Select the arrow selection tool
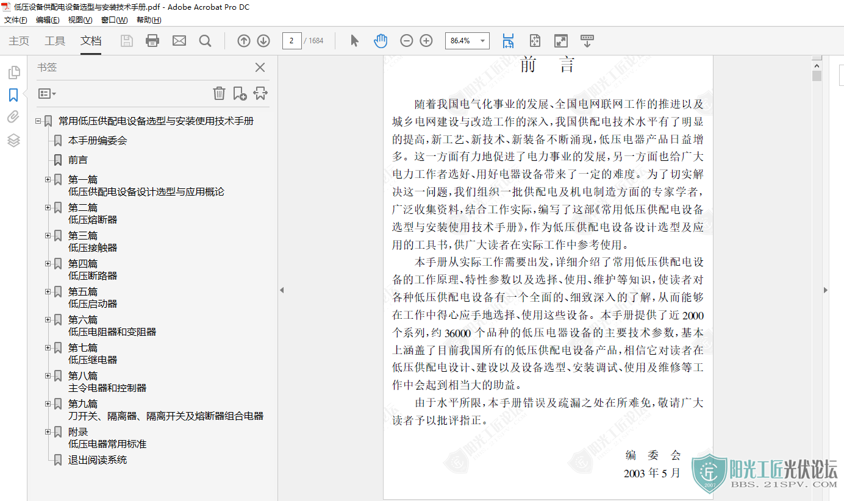 (354, 41)
